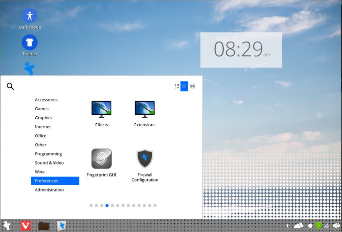Select the Administration category

click(49, 190)
